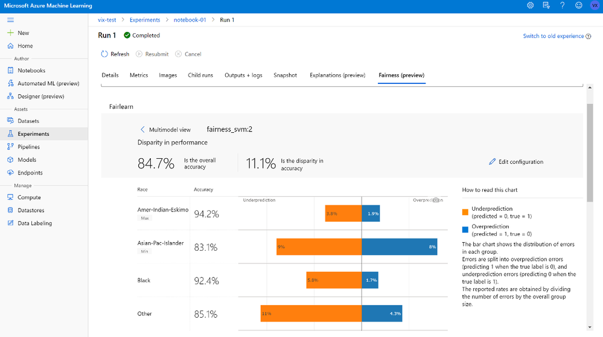Go to vix-test breadcrumb link
This screenshot has width=603, height=337.
pyautogui.click(x=107, y=20)
